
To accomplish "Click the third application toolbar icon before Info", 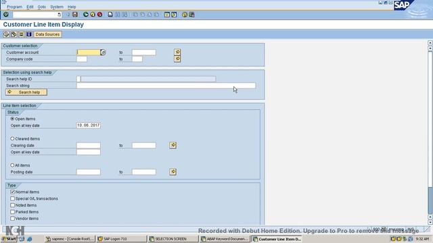I will [21, 34].
